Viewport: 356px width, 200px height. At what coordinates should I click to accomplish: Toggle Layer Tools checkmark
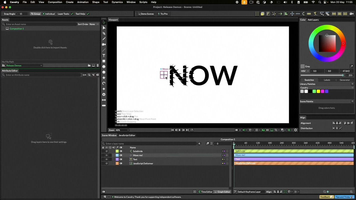click(x=72, y=14)
